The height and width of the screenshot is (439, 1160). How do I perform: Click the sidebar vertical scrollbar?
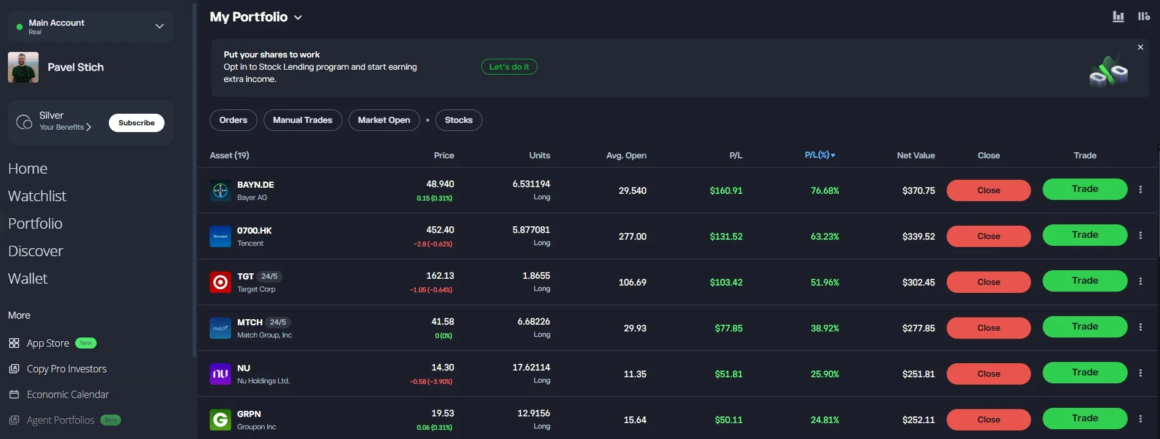click(194, 180)
